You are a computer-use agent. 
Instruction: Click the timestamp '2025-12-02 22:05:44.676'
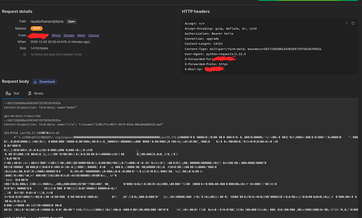pos(48,42)
